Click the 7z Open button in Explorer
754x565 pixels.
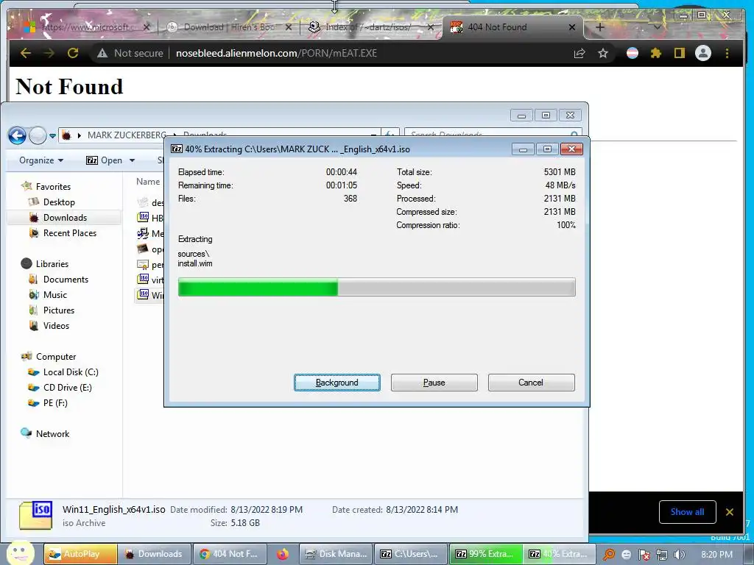tap(105, 160)
